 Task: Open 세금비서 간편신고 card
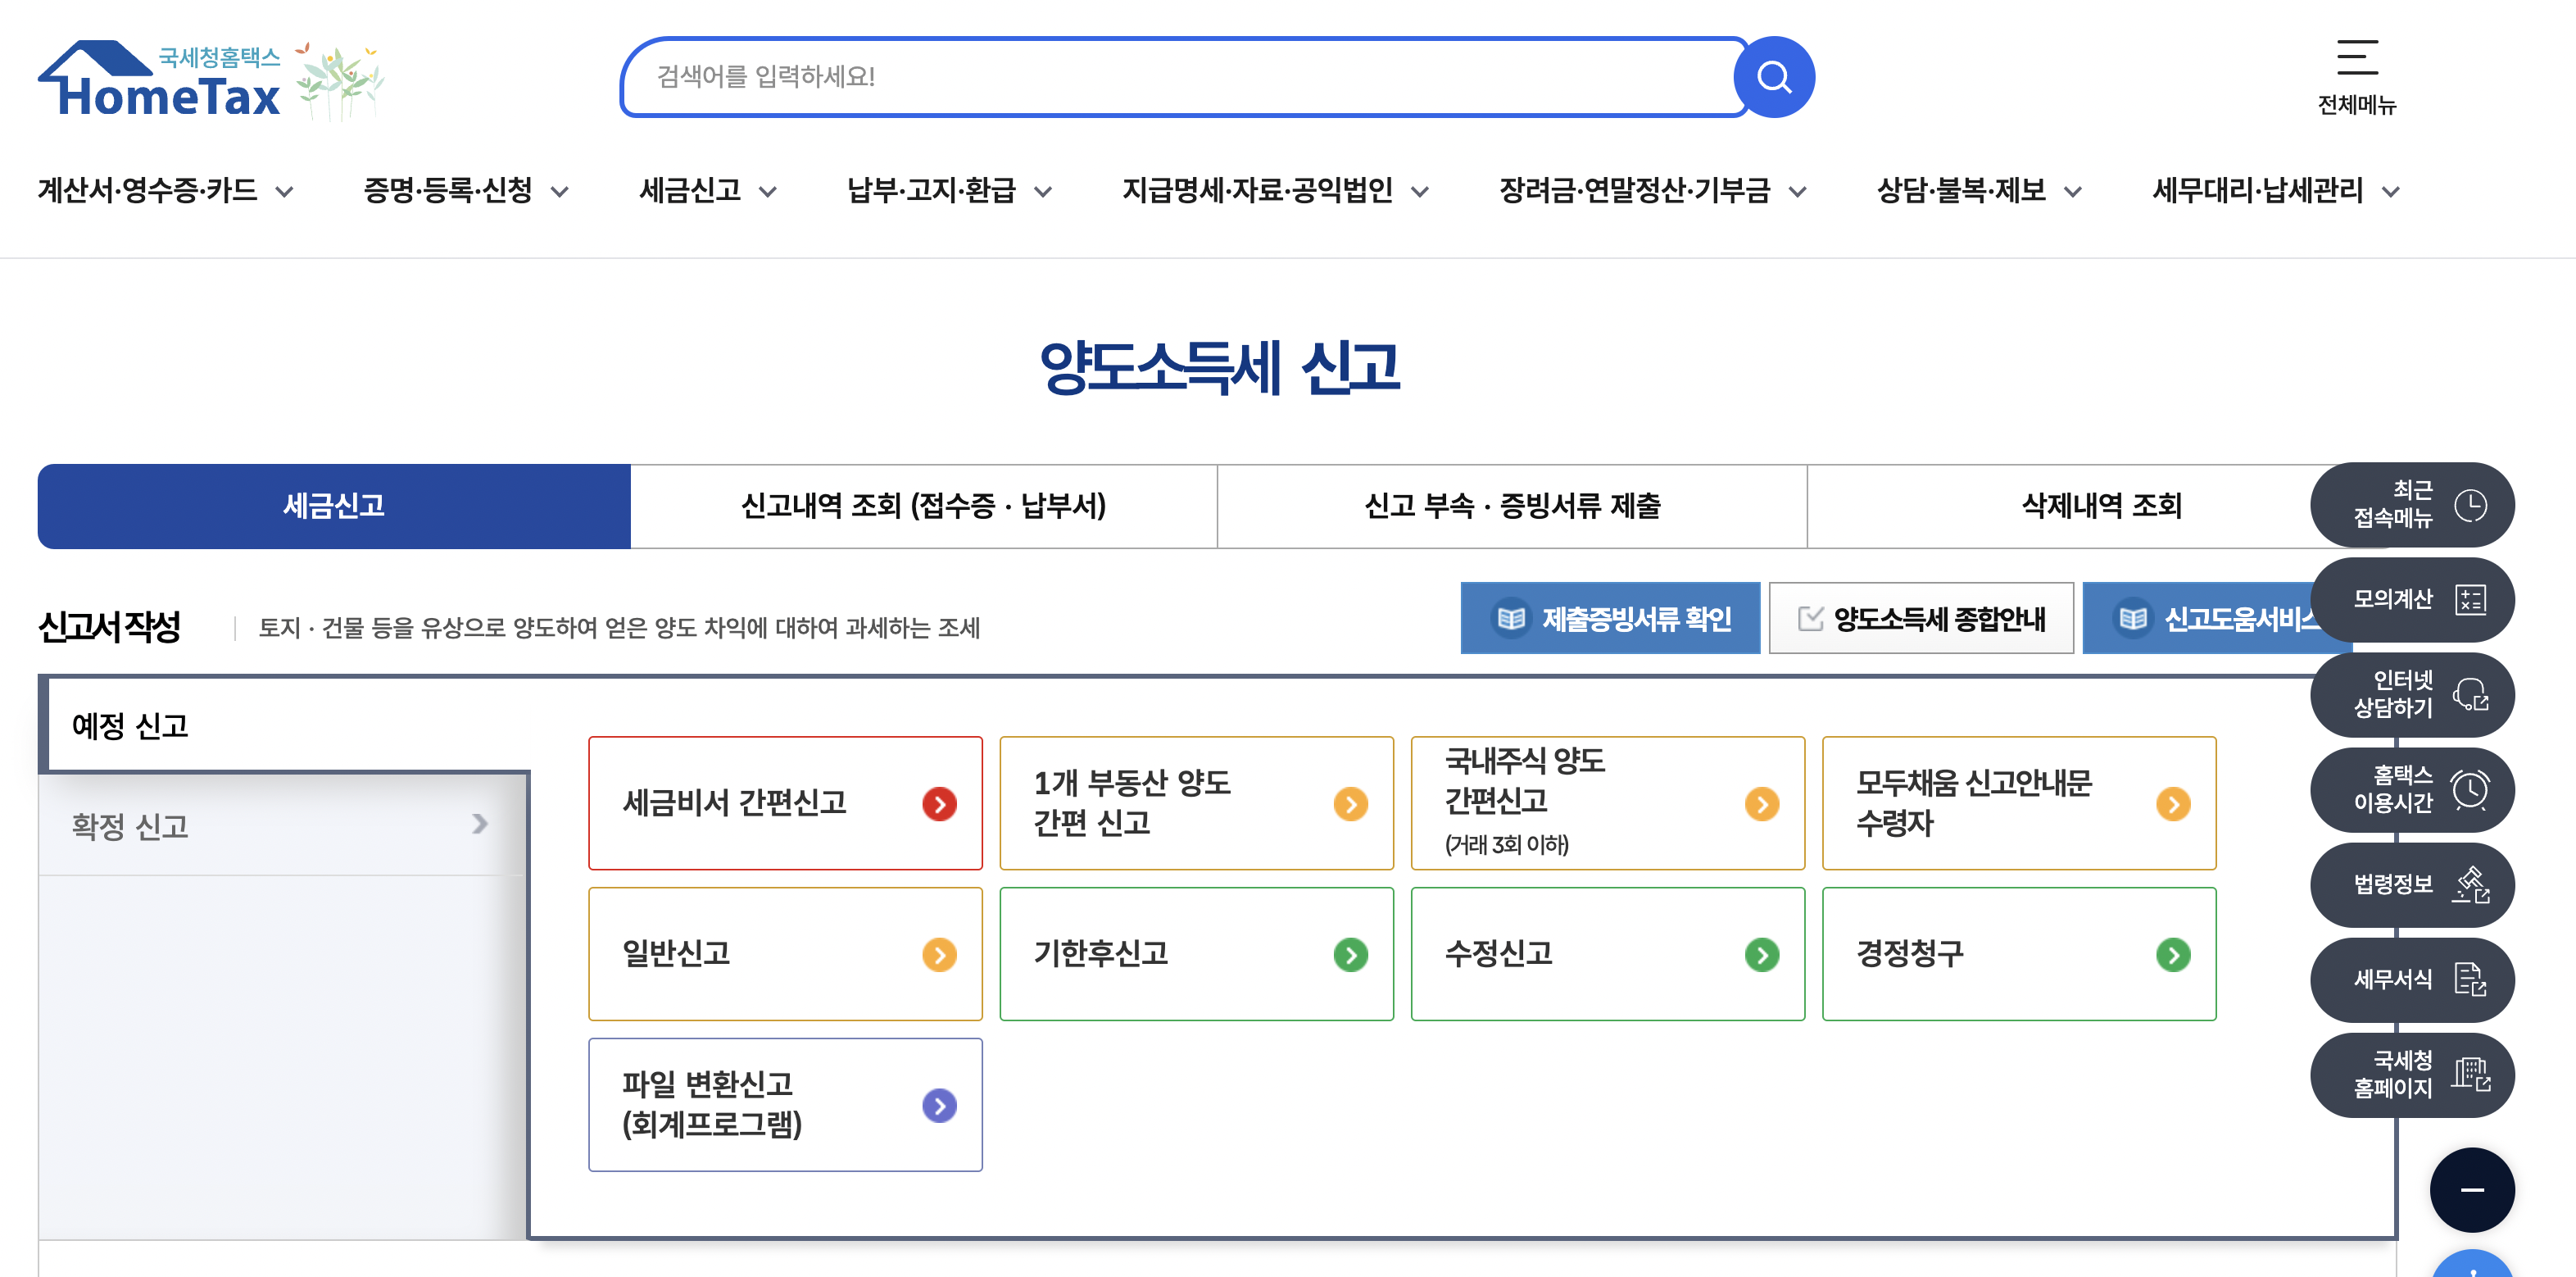785,803
